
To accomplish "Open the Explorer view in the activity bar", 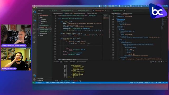I will (34, 11).
